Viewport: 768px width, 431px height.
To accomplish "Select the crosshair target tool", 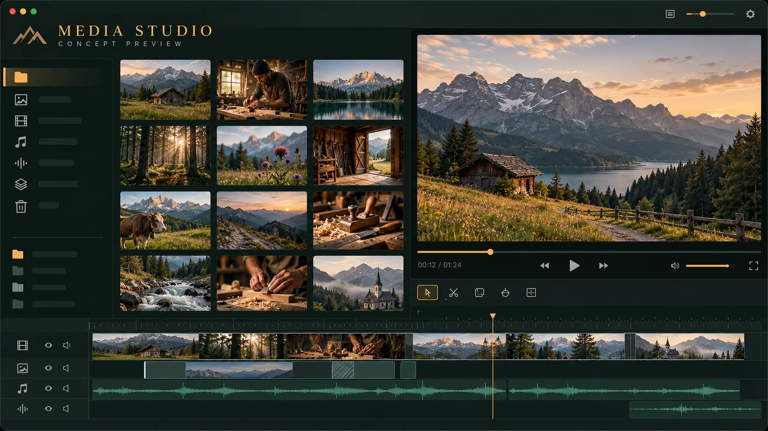I will coord(505,293).
